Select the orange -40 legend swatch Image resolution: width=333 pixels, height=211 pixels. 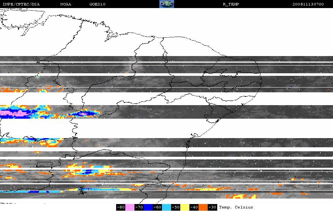[203, 207]
